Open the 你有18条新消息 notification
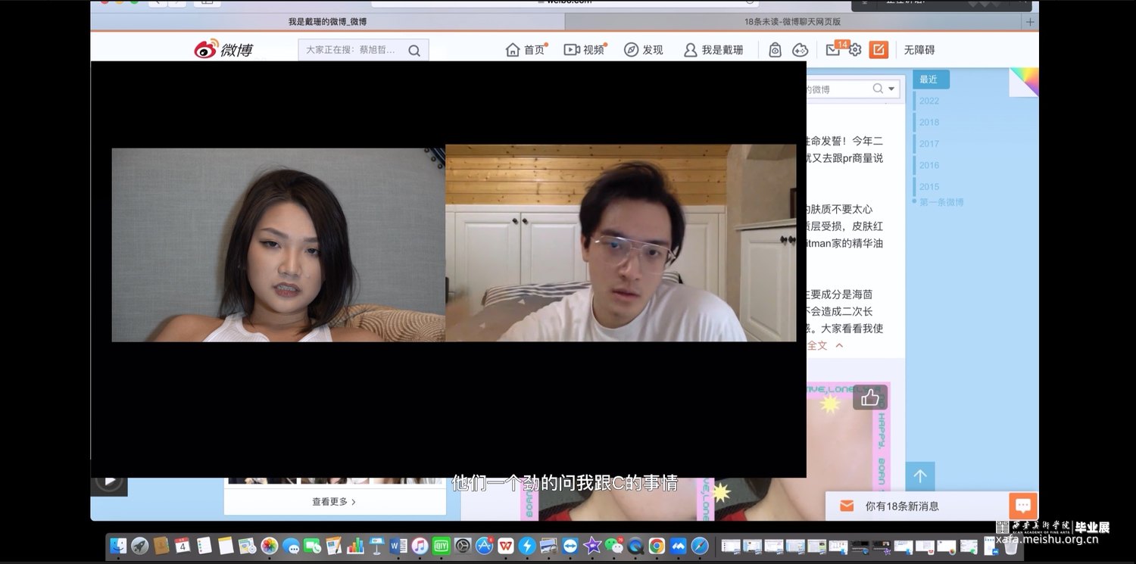This screenshot has height=564, width=1136. tap(901, 506)
